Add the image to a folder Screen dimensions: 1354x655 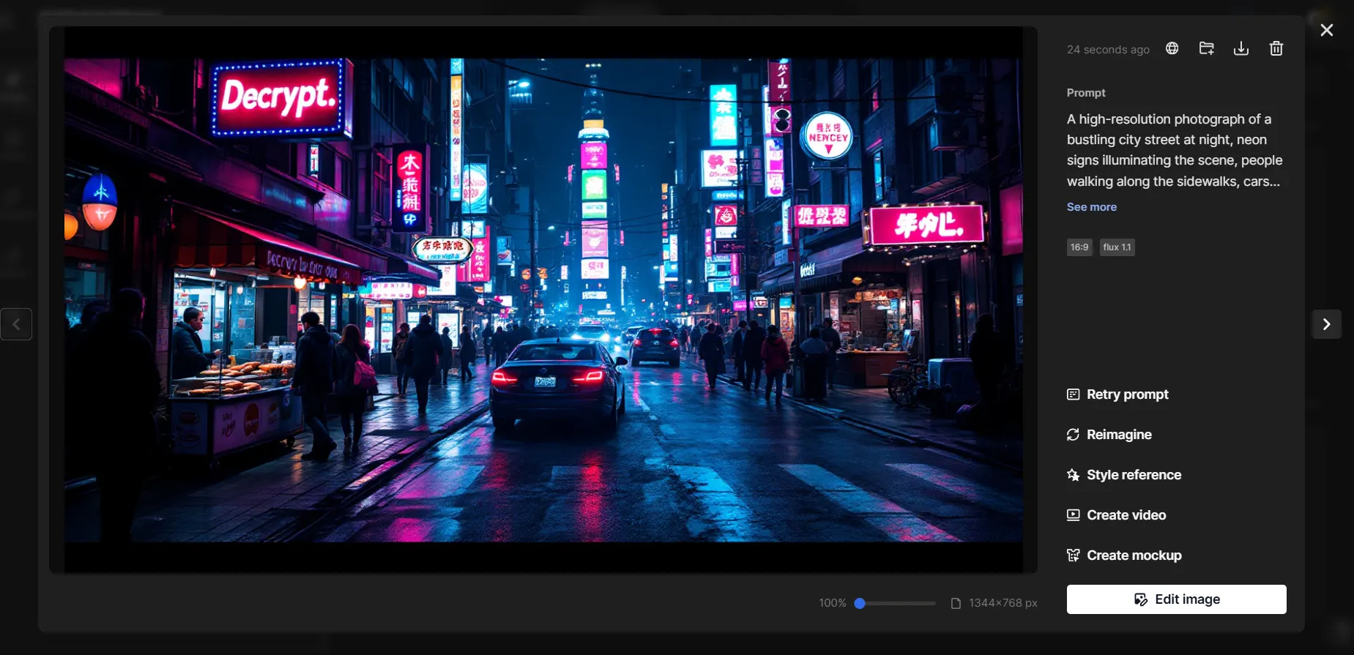pos(1206,48)
